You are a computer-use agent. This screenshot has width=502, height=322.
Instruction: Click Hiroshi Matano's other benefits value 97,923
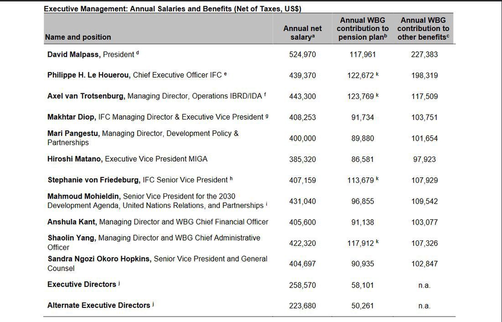tap(424, 160)
